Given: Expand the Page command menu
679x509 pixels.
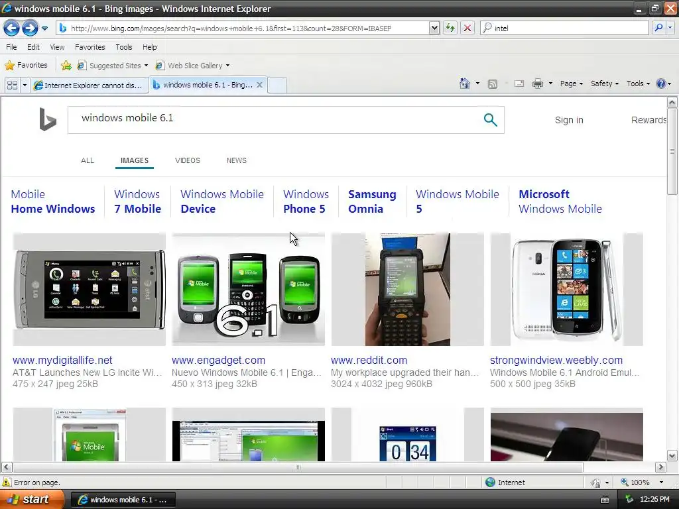Looking at the screenshot, I should click(x=571, y=84).
